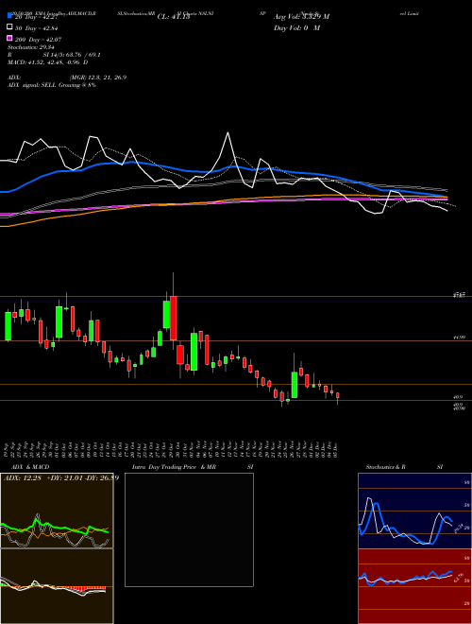Click the 'Day Vol: 0 M' label

pyautogui.click(x=296, y=27)
